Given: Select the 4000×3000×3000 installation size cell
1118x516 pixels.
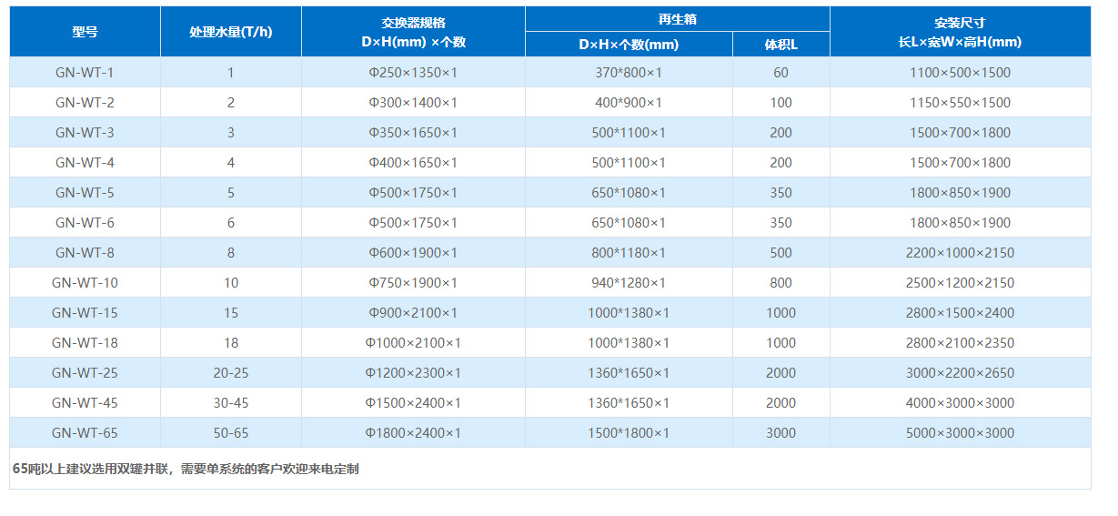Looking at the screenshot, I should (x=960, y=403).
